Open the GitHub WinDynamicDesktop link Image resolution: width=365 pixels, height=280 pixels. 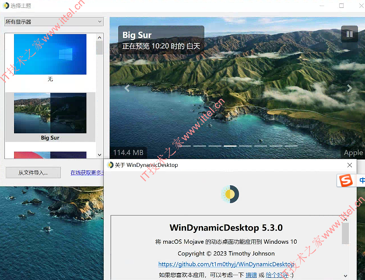(x=226, y=264)
